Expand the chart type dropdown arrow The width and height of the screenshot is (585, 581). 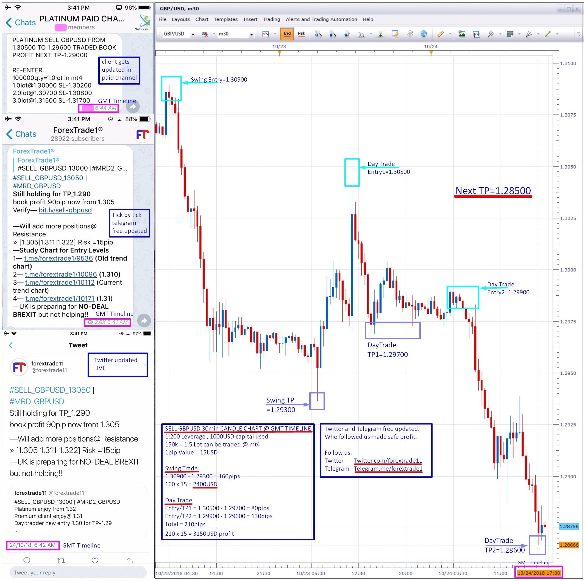click(275, 34)
